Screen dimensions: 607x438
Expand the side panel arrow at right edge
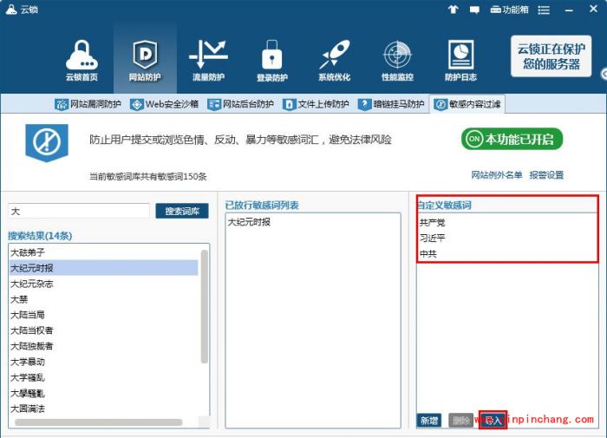(x=604, y=74)
